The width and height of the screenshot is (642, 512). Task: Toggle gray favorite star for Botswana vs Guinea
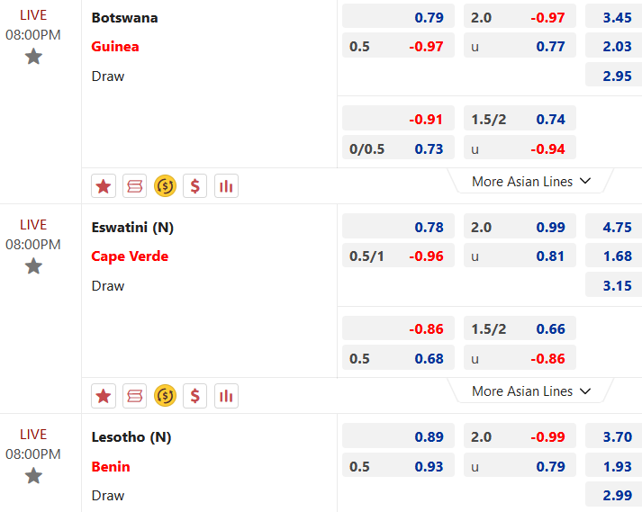pyautogui.click(x=33, y=57)
